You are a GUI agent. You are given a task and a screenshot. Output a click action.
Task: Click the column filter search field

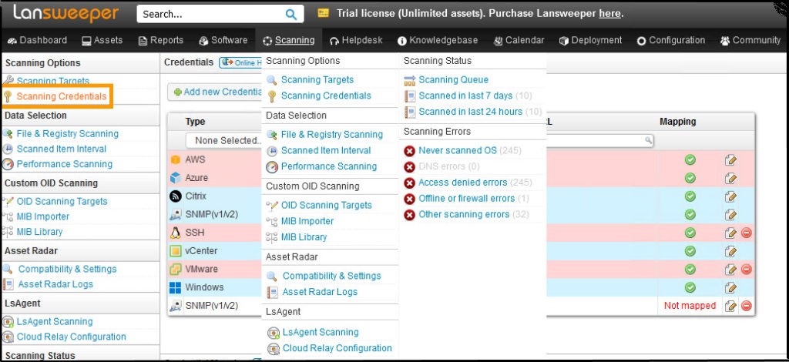pos(599,140)
